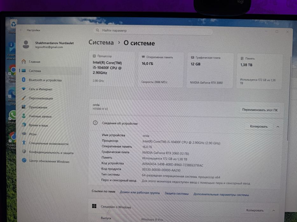This screenshot has height=222, width=297.
Task: Open Специальные возможности accessibility icon
Action: pos(24,142)
